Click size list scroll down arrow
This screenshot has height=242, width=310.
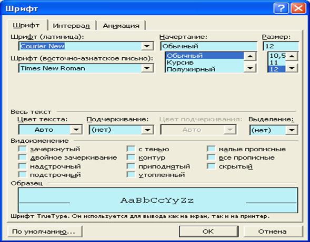coord(292,68)
